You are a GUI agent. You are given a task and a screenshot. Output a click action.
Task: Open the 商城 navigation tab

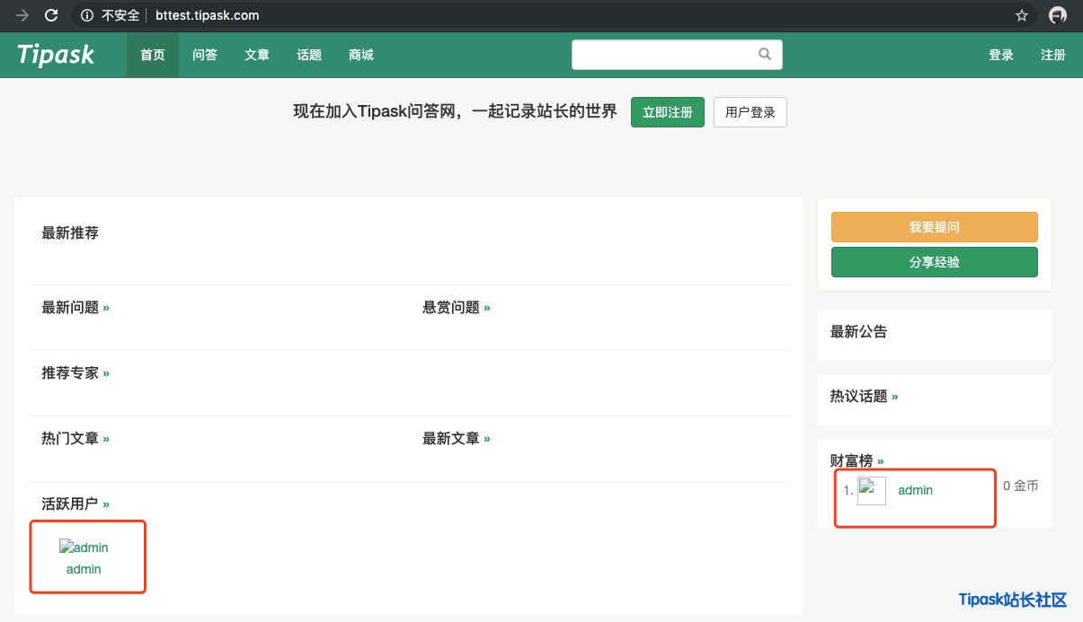coord(361,55)
